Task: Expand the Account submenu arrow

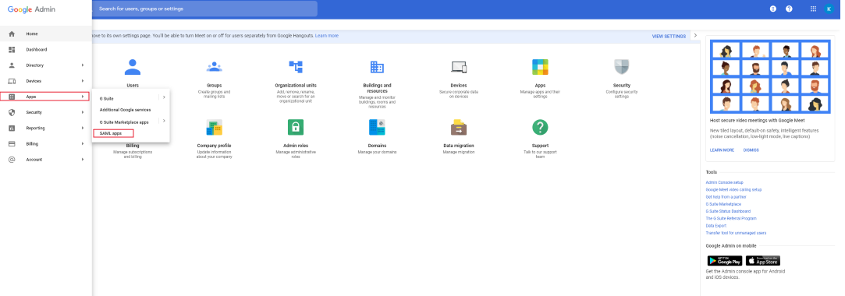Action: point(83,160)
